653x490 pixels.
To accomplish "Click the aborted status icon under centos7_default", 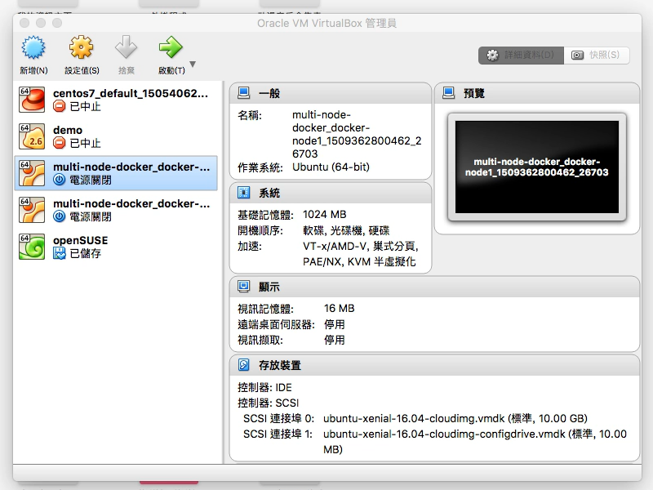I will coord(60,107).
